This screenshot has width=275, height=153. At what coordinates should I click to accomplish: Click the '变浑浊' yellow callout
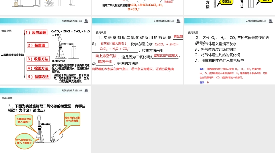click(x=226, y=2)
